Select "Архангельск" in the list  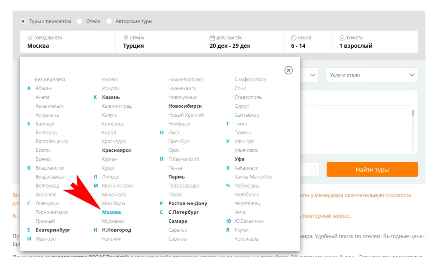point(50,106)
